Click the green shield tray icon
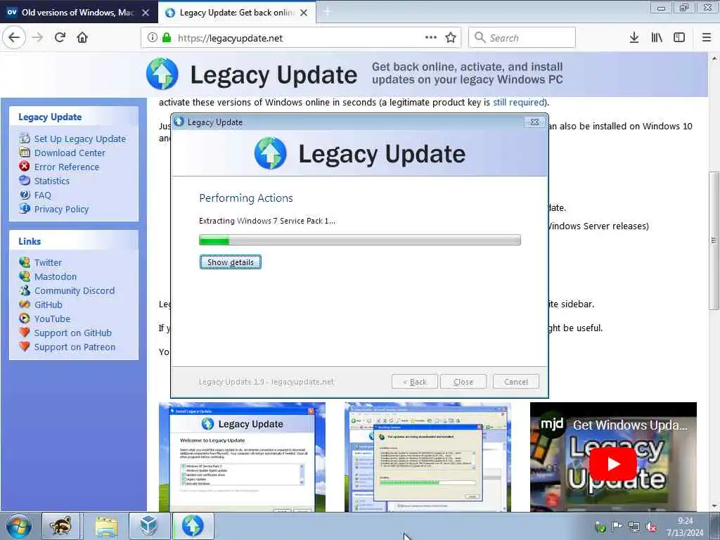The image size is (720, 540). (x=600, y=527)
